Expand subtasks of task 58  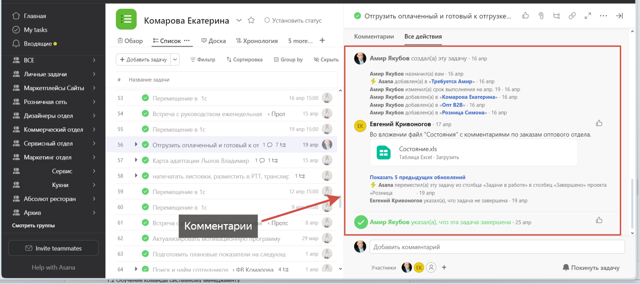tap(136, 176)
